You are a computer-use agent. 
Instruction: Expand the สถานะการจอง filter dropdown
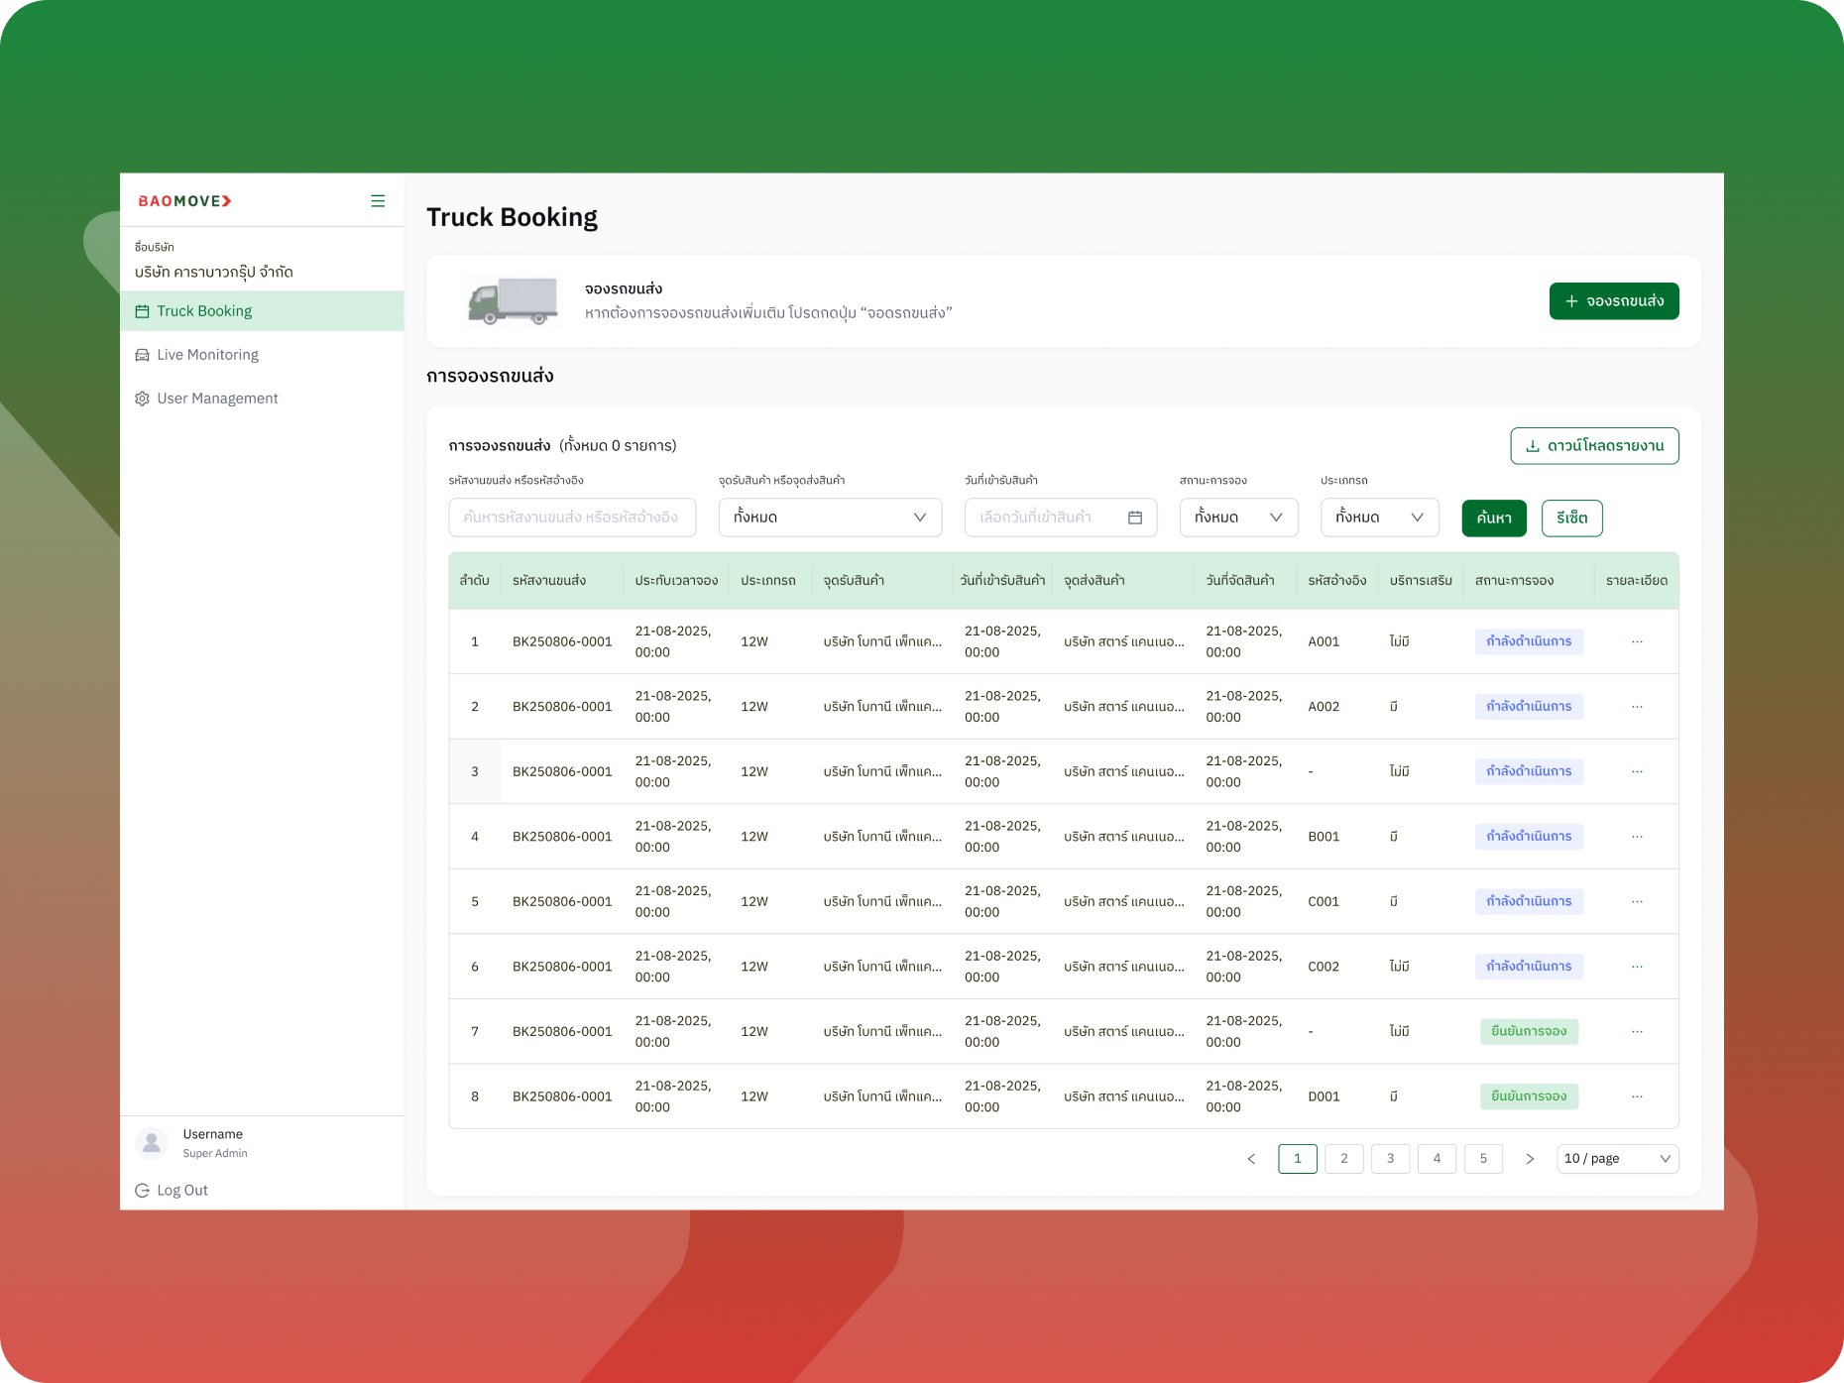(1238, 517)
